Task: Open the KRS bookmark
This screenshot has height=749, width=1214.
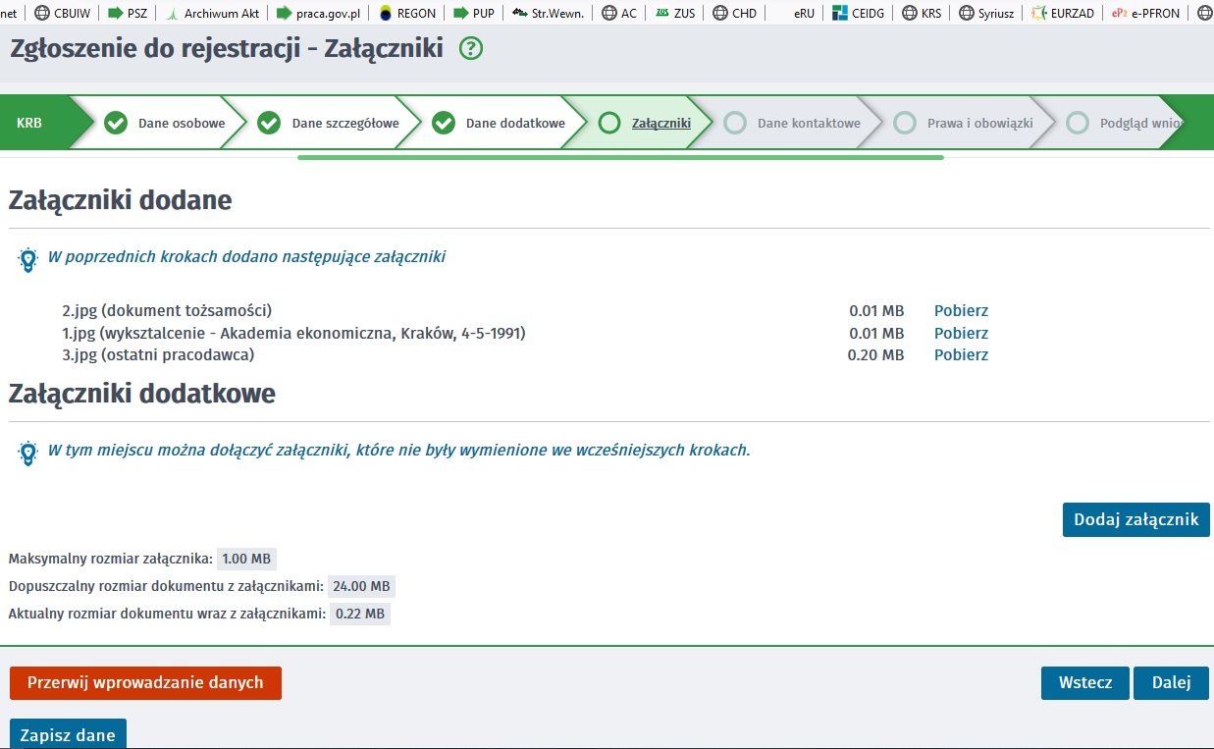Action: [x=921, y=13]
